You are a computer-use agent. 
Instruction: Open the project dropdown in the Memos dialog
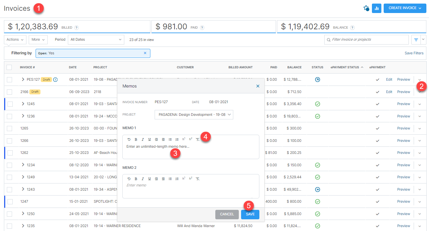pos(194,115)
